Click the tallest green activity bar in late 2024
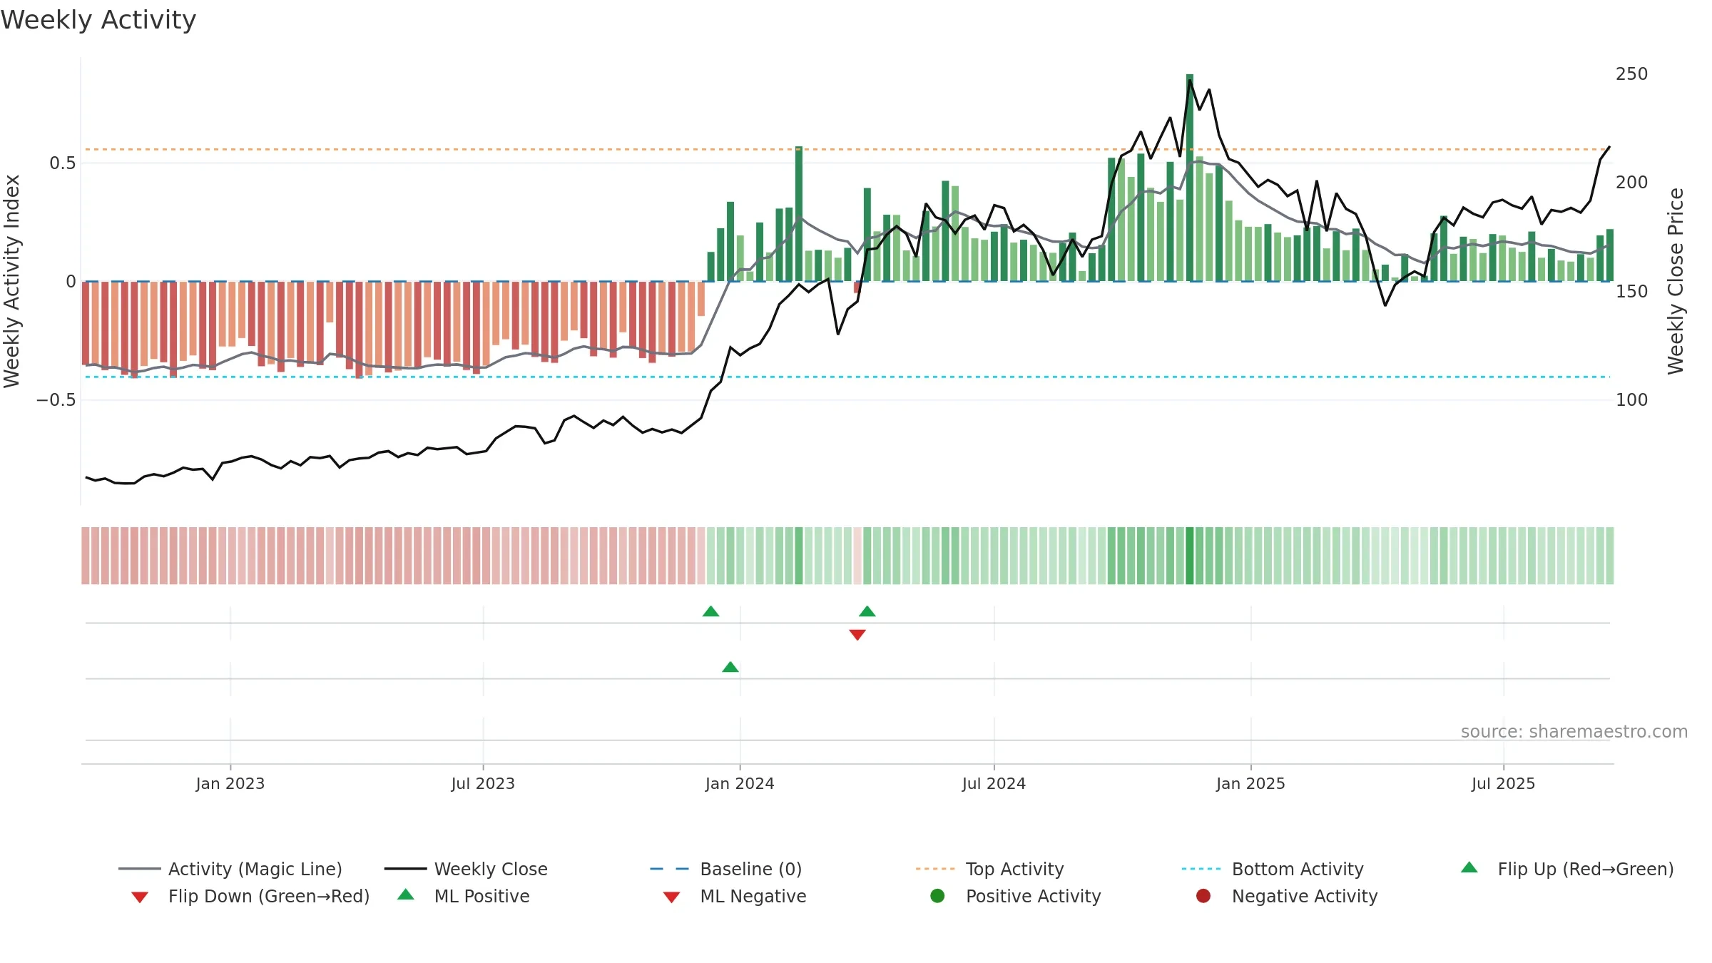Image resolution: width=1712 pixels, height=963 pixels. click(1190, 178)
